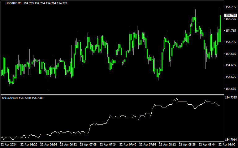This screenshot has height=148, width=238.
Task: Click the peak of the tick-indicator line
Action: 177,98
